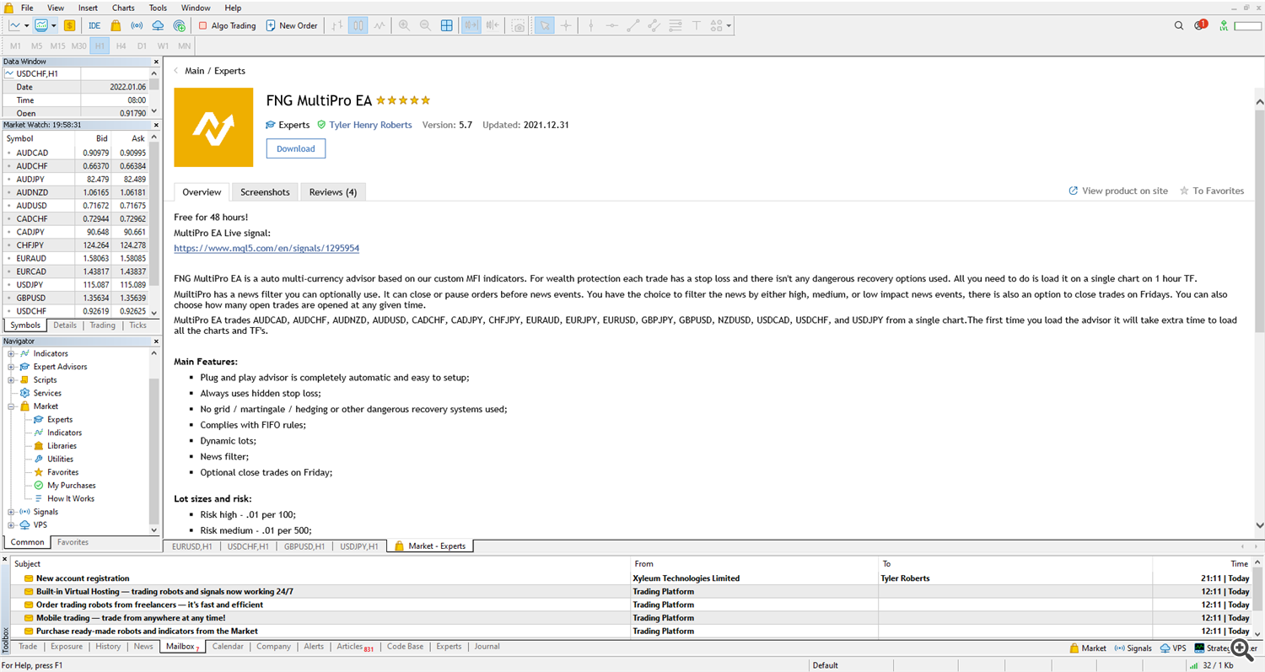Select the text label T tool

(697, 25)
